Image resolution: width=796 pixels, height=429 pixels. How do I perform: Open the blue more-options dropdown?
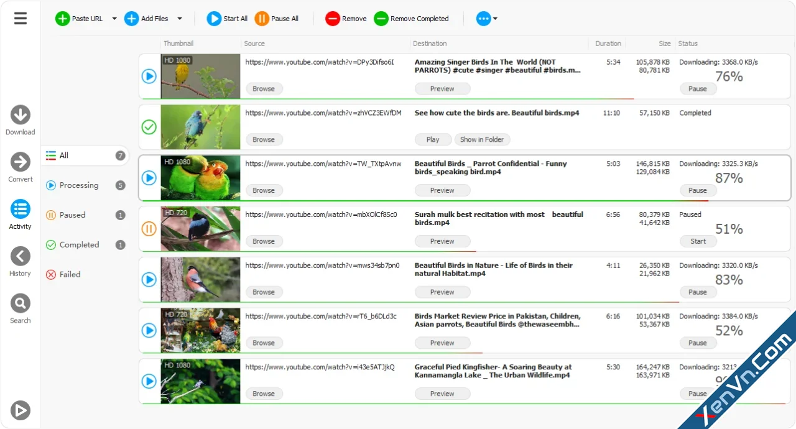pyautogui.click(x=487, y=19)
